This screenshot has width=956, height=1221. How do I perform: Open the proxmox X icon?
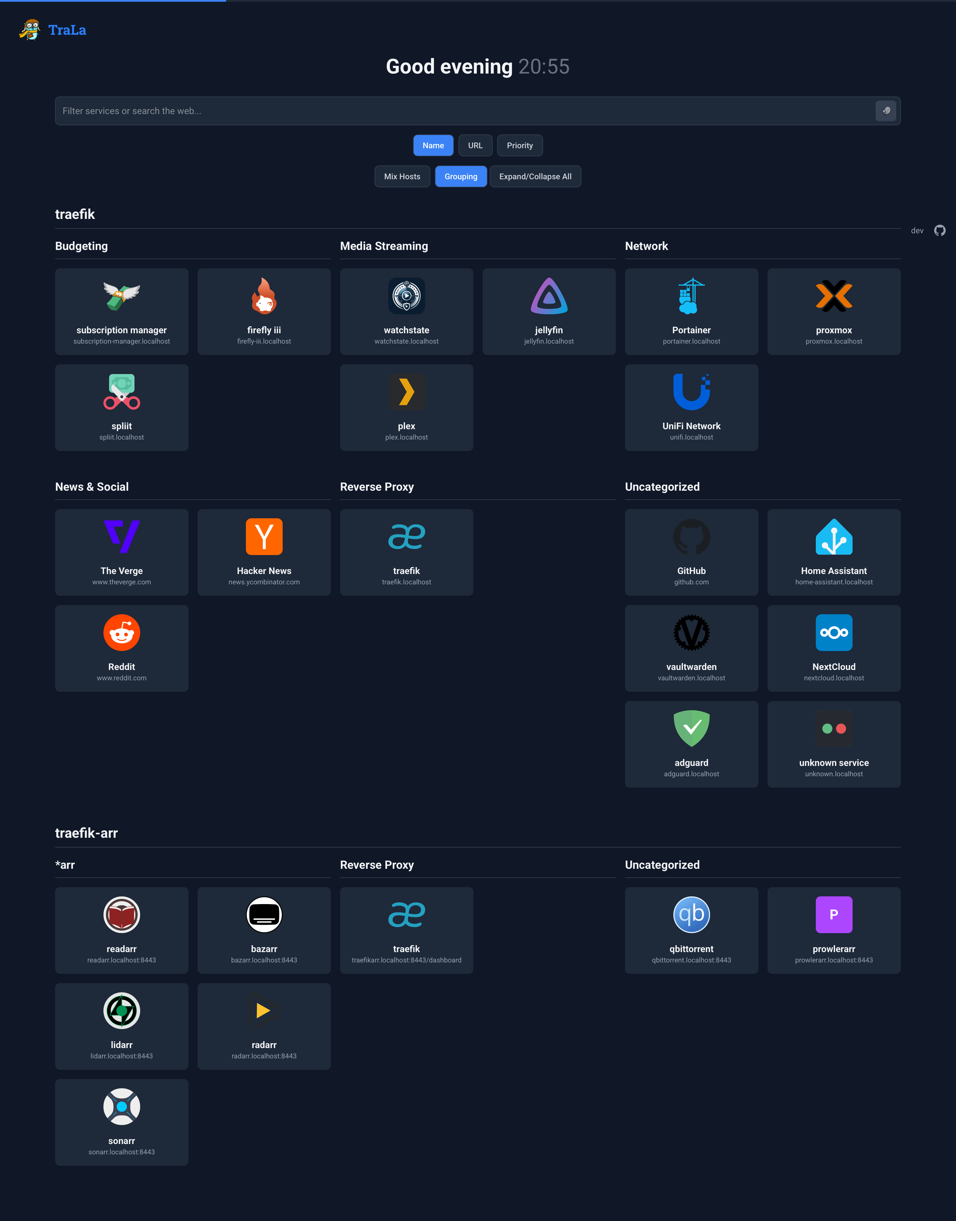click(834, 296)
